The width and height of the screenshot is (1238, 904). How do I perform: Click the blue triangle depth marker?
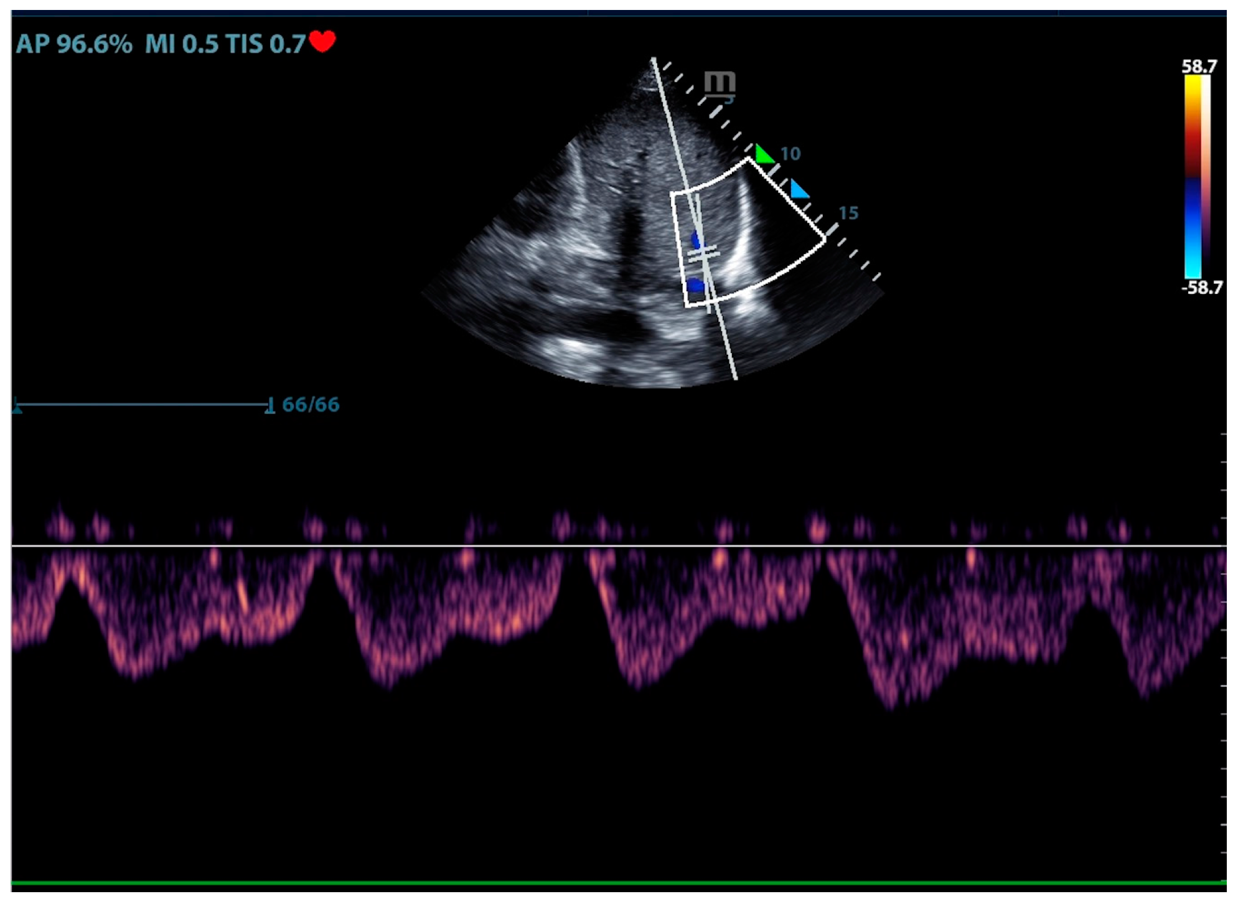coord(799,189)
